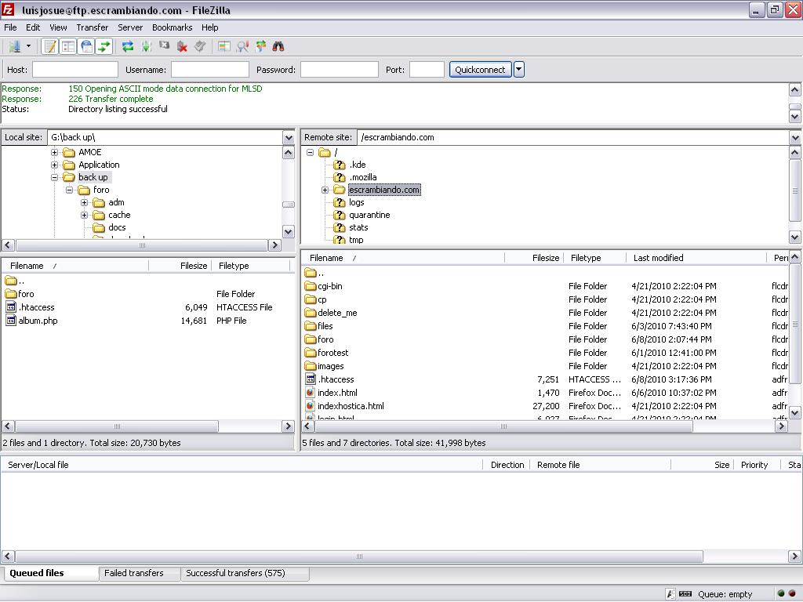Click the Username input field
Image resolution: width=803 pixels, height=602 pixels.
coord(210,70)
